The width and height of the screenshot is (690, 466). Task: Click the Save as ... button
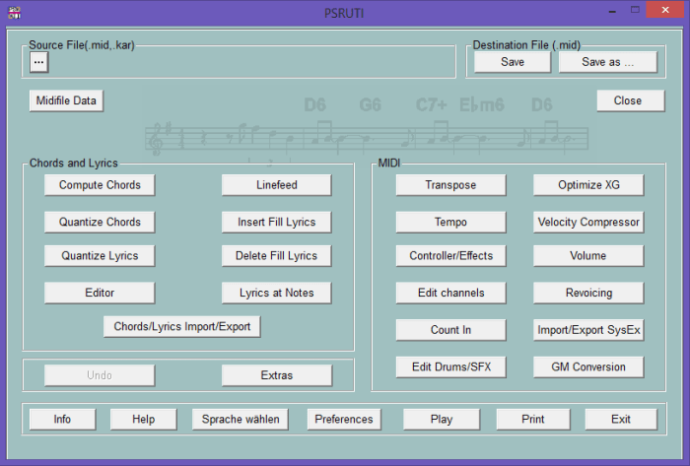coord(607,62)
